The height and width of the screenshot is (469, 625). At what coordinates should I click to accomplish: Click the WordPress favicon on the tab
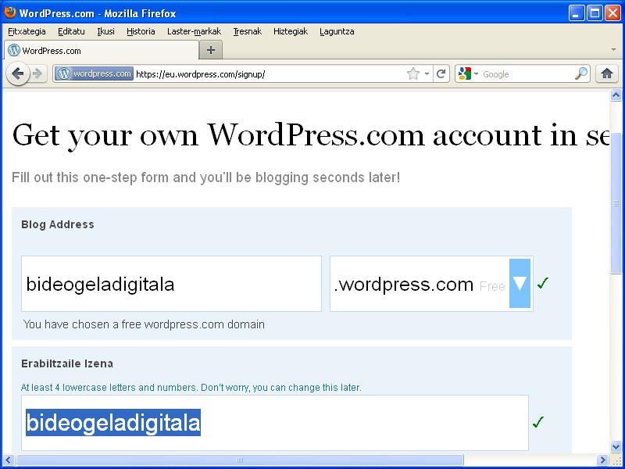(14, 50)
